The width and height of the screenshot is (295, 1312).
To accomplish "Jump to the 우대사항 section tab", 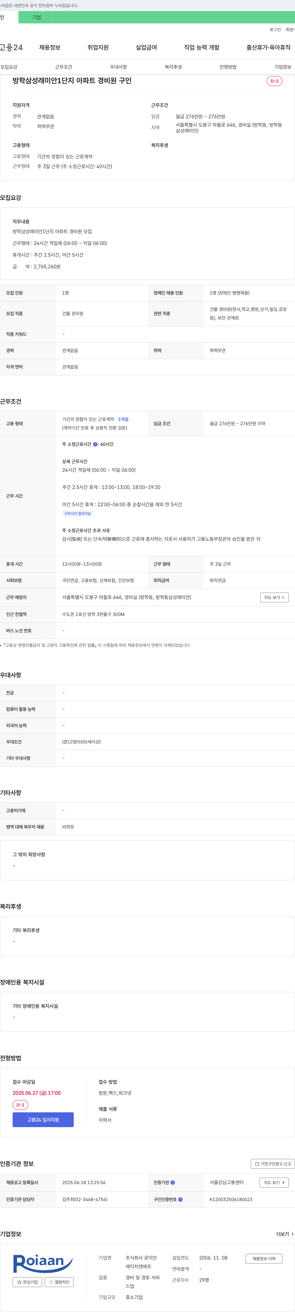I will (118, 67).
